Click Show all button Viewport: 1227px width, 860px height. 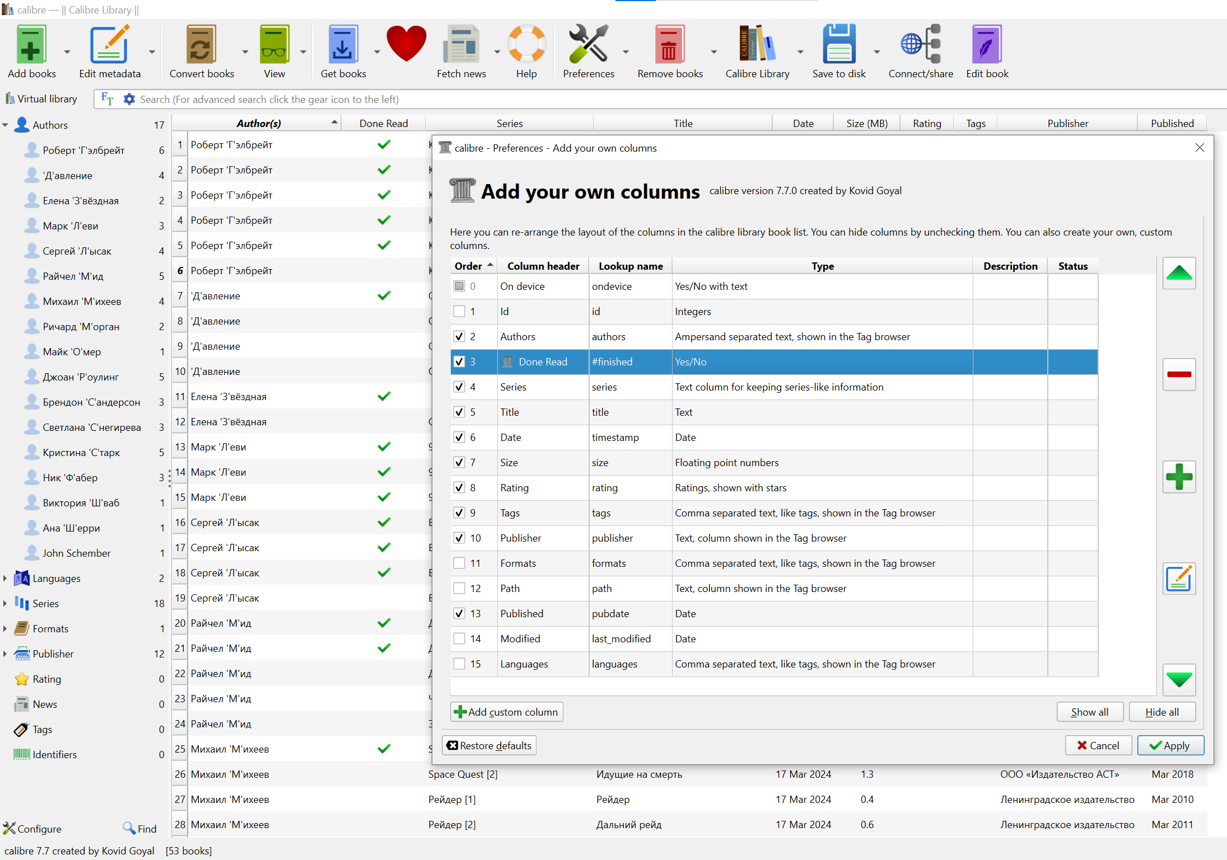1090,712
